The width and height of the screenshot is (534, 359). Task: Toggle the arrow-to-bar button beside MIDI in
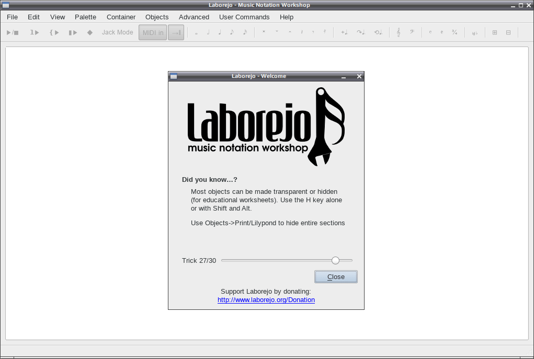tap(176, 33)
